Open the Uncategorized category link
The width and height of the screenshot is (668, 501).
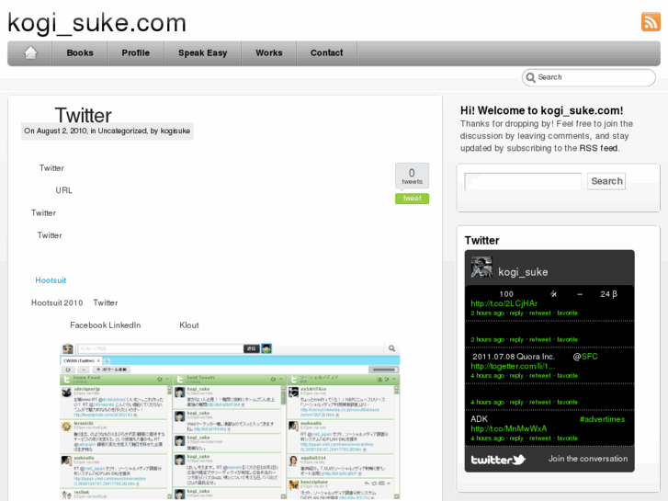click(122, 131)
